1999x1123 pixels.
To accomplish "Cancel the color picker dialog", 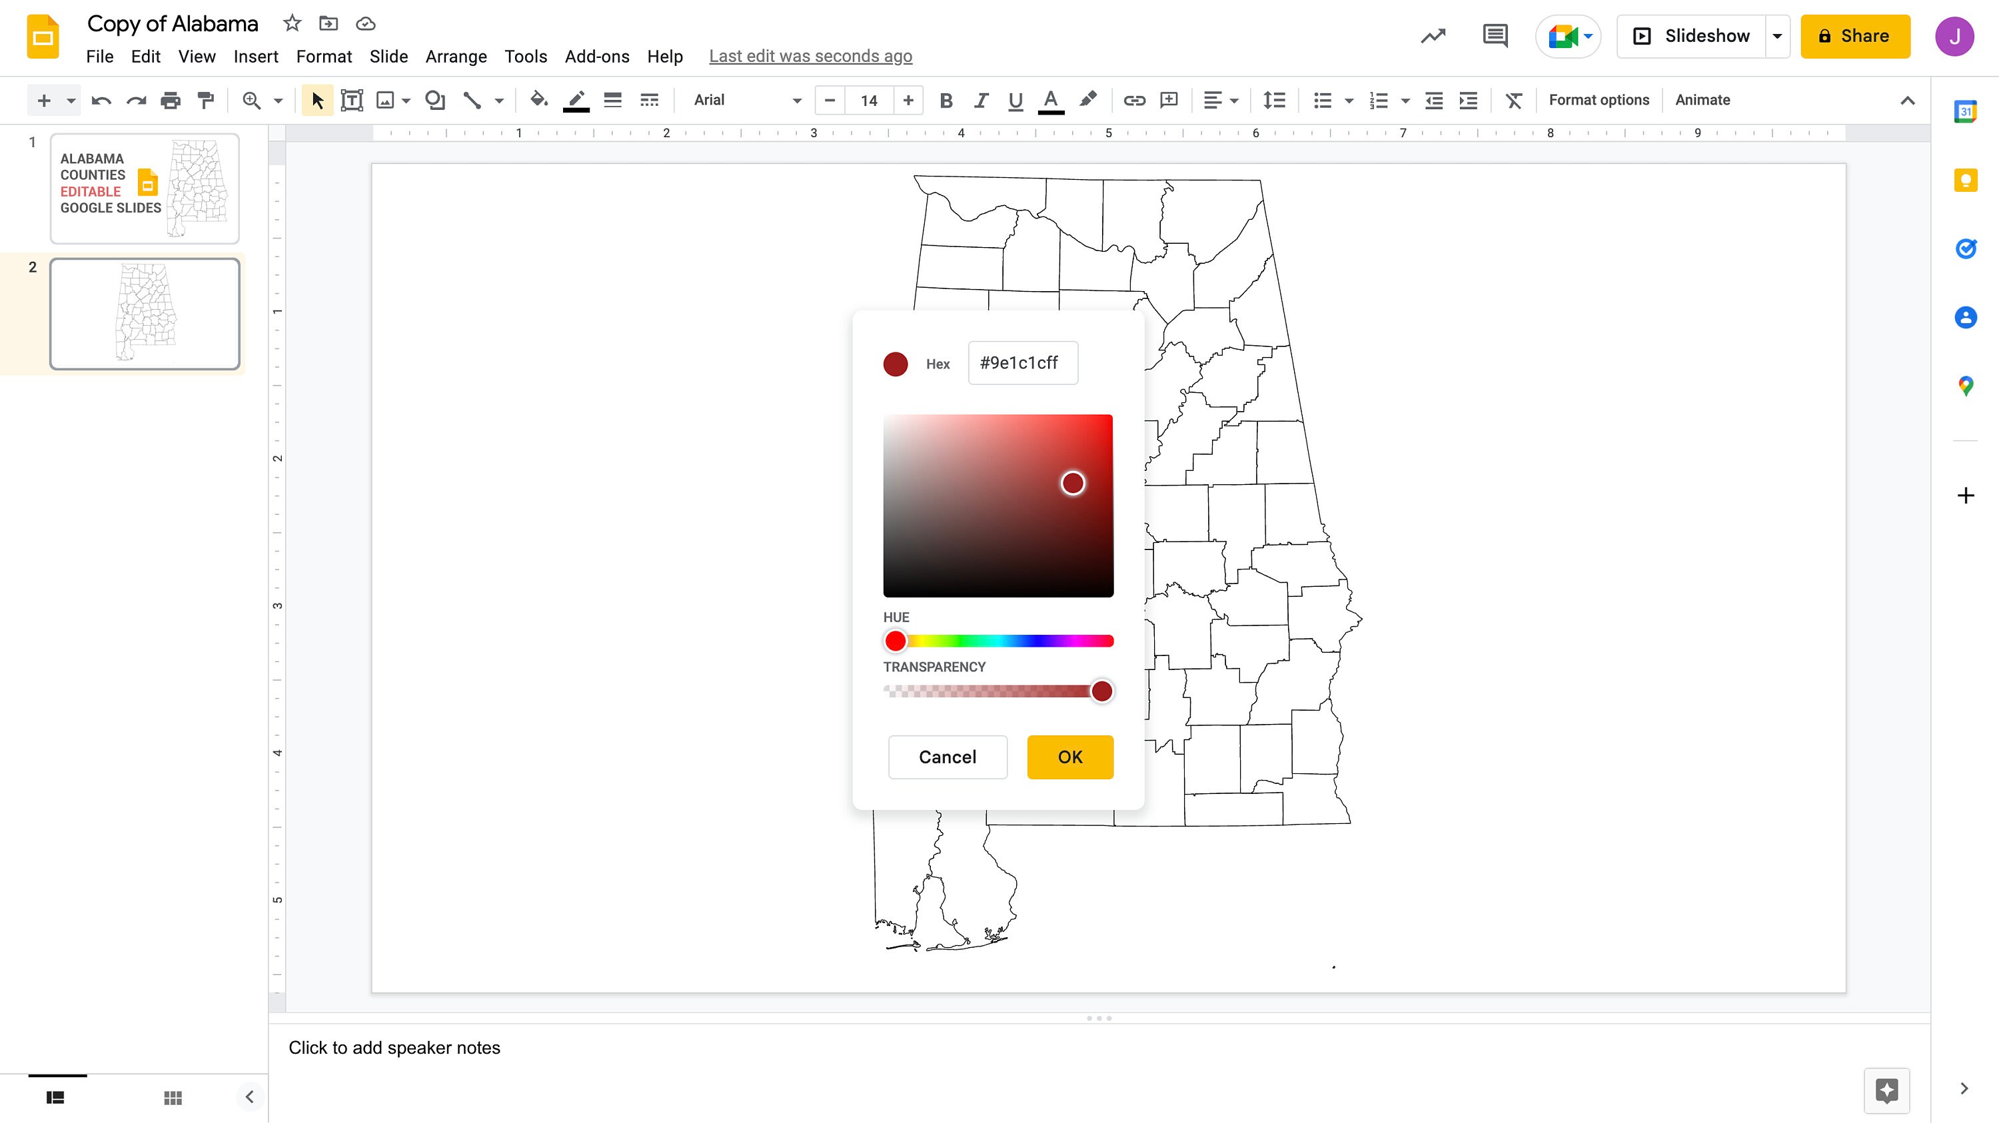I will (x=947, y=757).
